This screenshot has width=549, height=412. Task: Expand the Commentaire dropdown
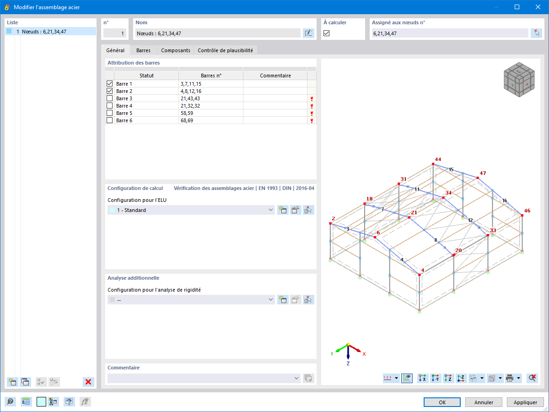coord(295,378)
